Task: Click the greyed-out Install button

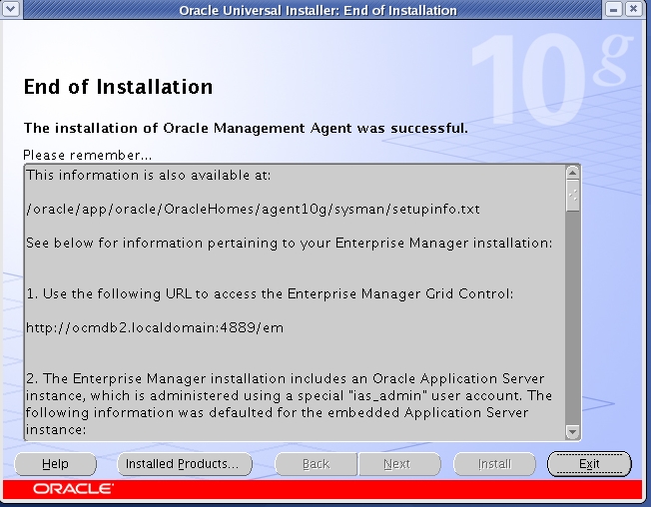Action: (x=494, y=464)
